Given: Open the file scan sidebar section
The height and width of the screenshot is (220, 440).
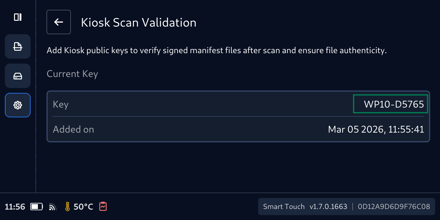Looking at the screenshot, I should pyautogui.click(x=18, y=46).
